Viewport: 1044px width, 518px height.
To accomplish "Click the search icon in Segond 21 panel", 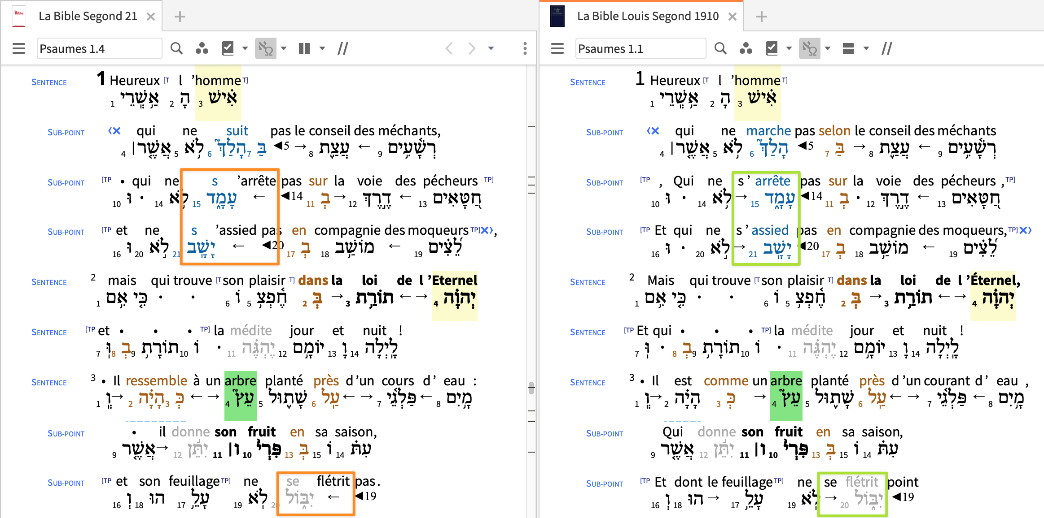I will 177,48.
